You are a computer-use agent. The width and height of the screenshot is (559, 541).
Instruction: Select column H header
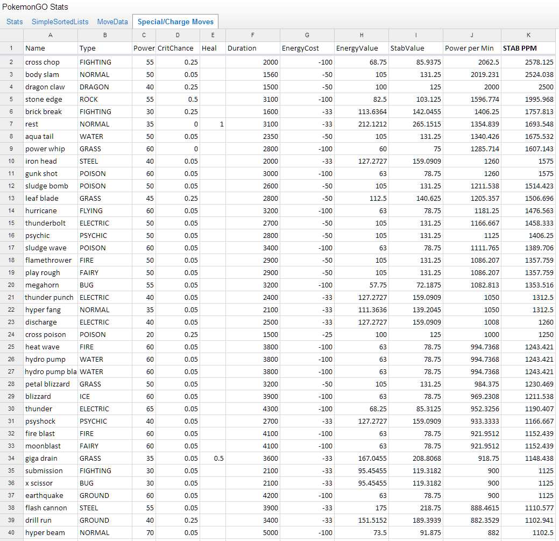pos(362,35)
